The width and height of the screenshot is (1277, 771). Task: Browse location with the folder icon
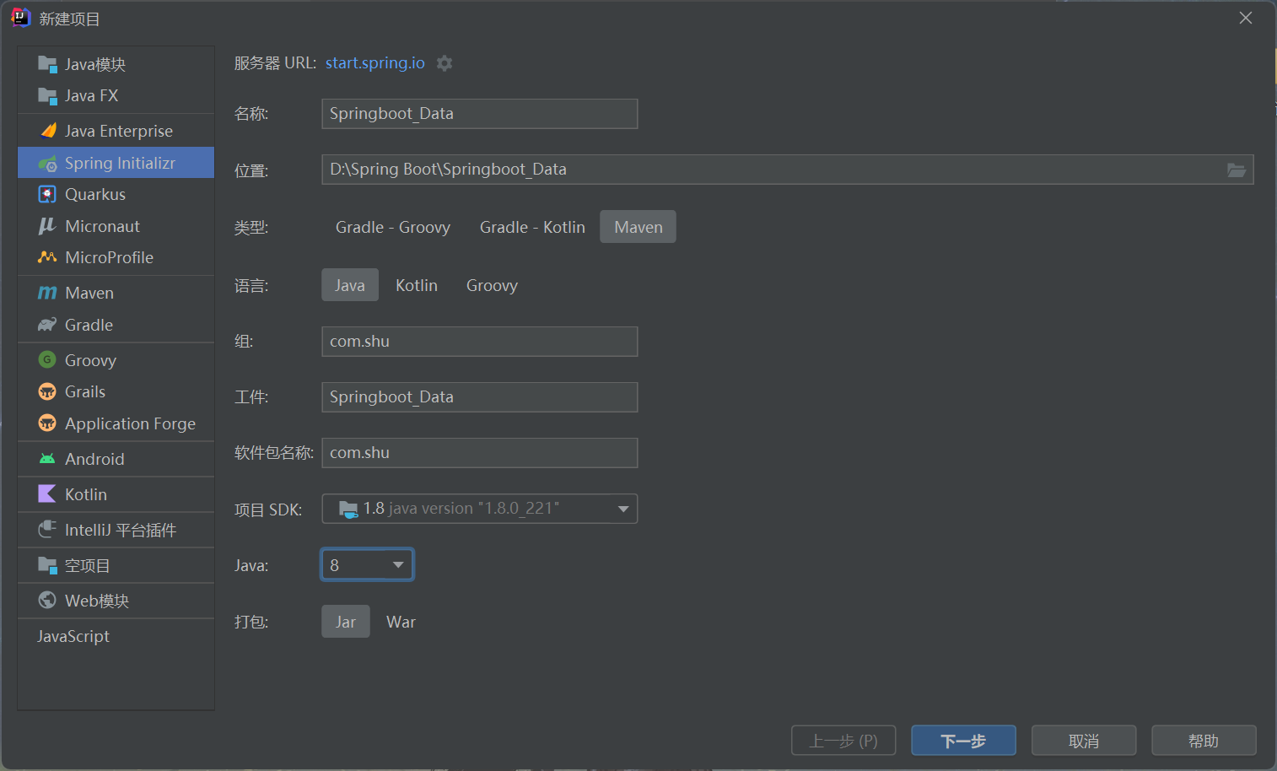tap(1237, 170)
